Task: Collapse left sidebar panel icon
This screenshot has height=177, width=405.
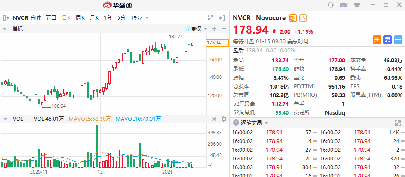Action: tap(6, 18)
